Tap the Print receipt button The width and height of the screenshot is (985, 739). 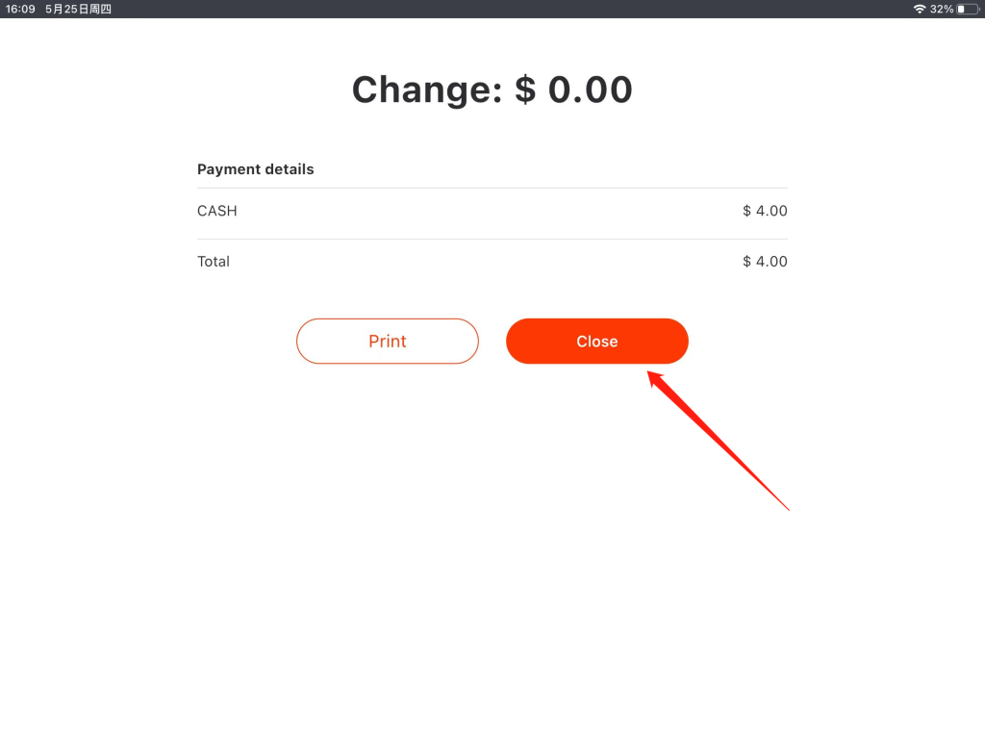point(387,342)
